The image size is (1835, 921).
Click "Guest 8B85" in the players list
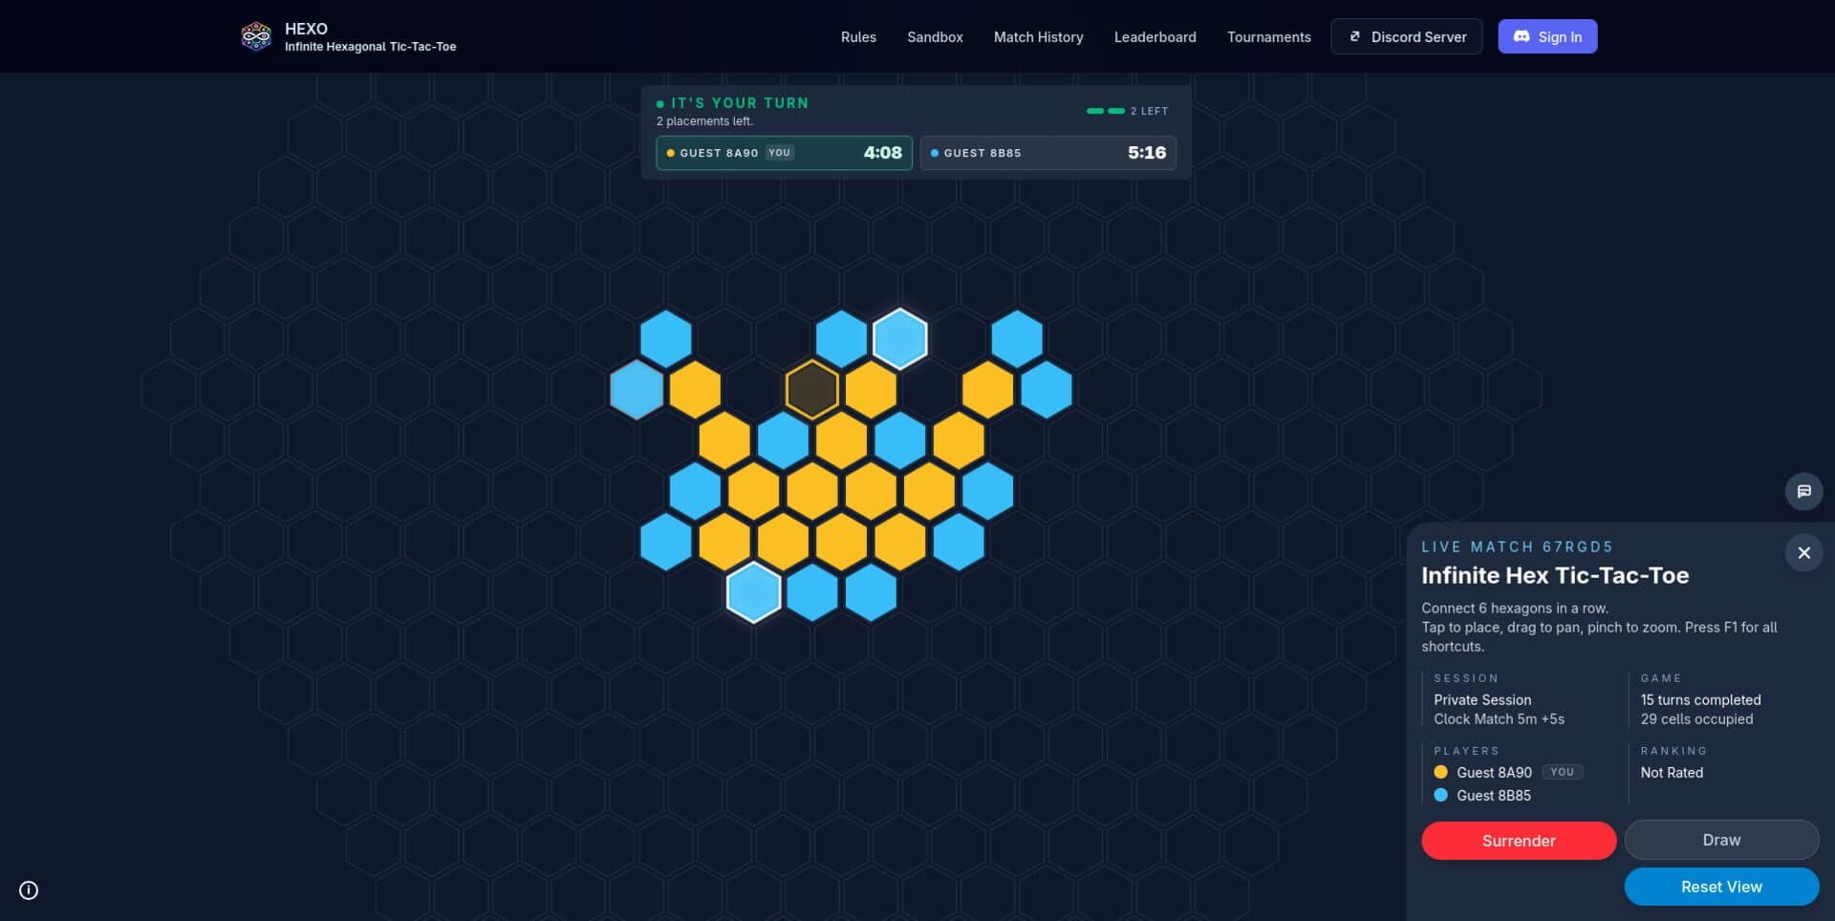tap(1493, 795)
